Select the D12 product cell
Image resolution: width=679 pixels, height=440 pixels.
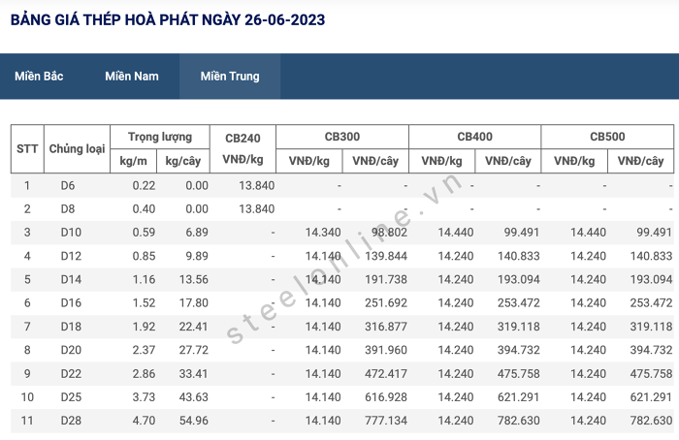[x=71, y=256]
